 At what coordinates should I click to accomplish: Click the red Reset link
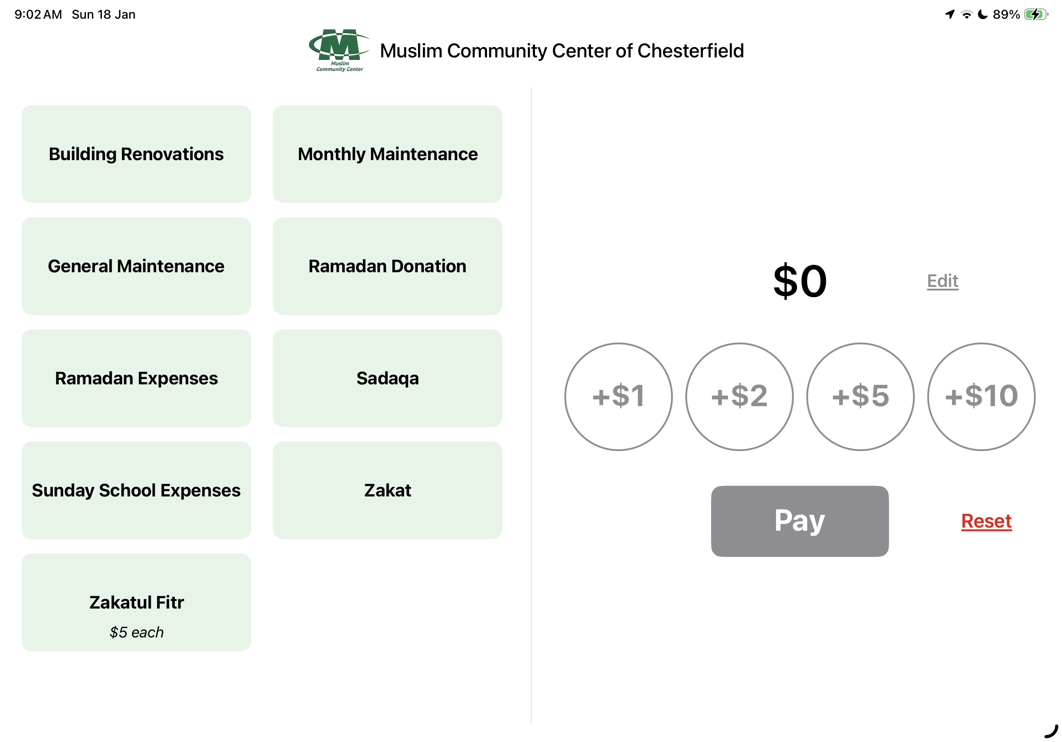coord(986,521)
